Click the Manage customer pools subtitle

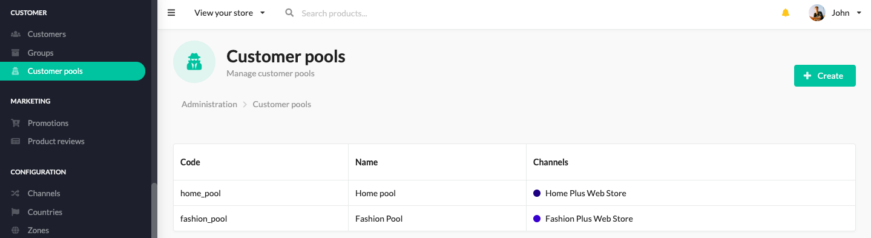tap(271, 73)
